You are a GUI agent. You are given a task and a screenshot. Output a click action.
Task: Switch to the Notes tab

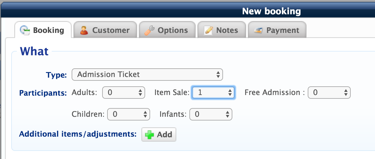point(221,30)
